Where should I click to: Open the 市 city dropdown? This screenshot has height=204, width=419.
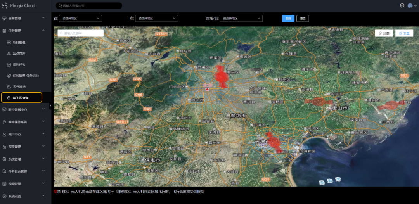(156, 18)
